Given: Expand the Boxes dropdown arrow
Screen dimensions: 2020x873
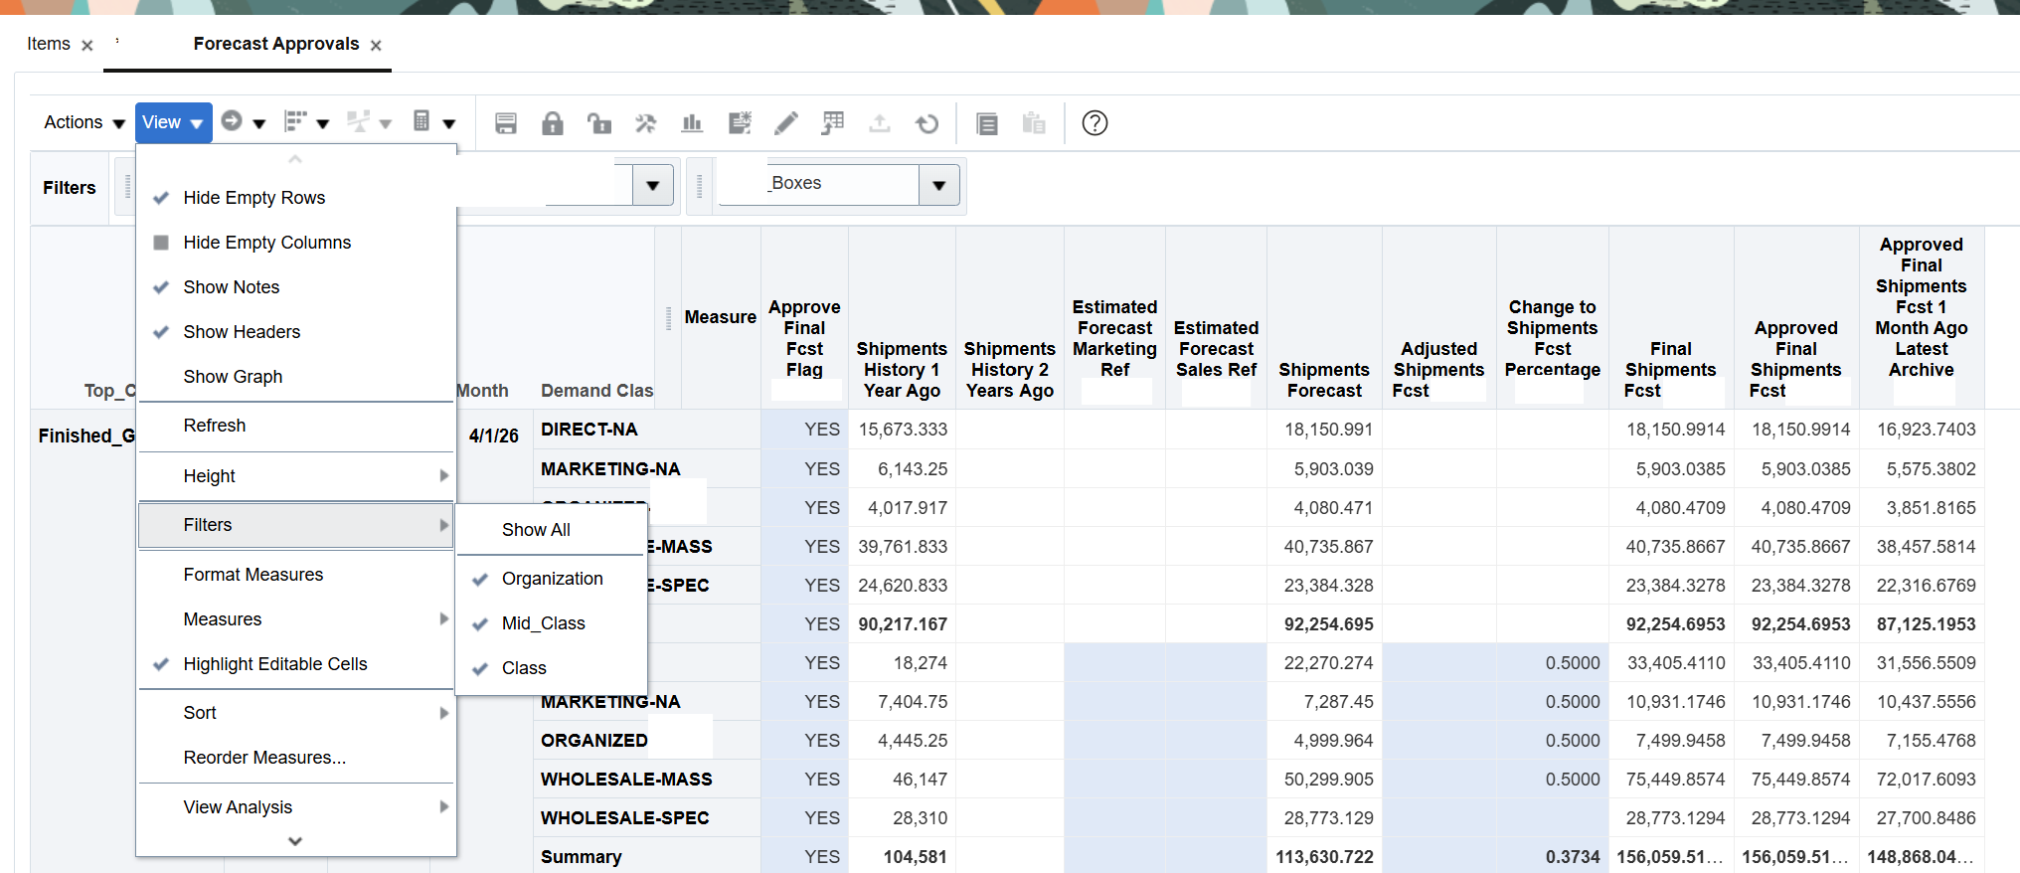Looking at the screenshot, I should click(938, 185).
